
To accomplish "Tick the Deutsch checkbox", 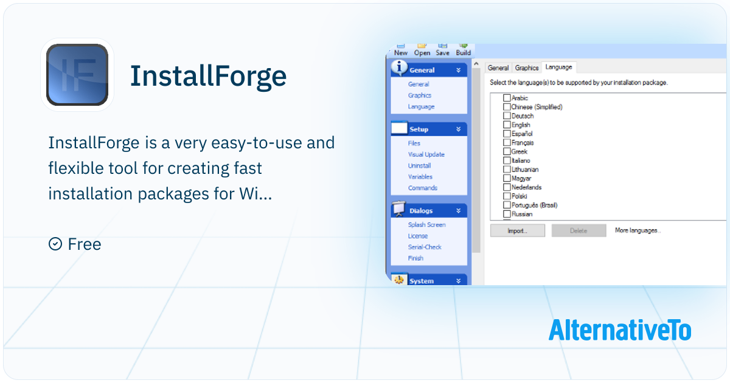I will click(507, 116).
